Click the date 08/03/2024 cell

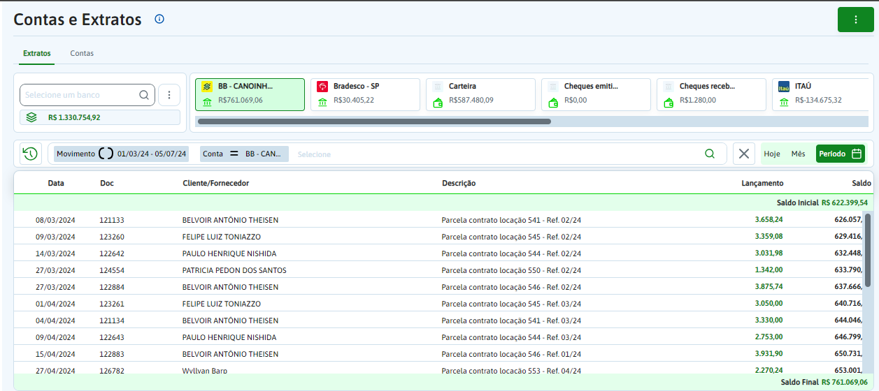point(55,220)
